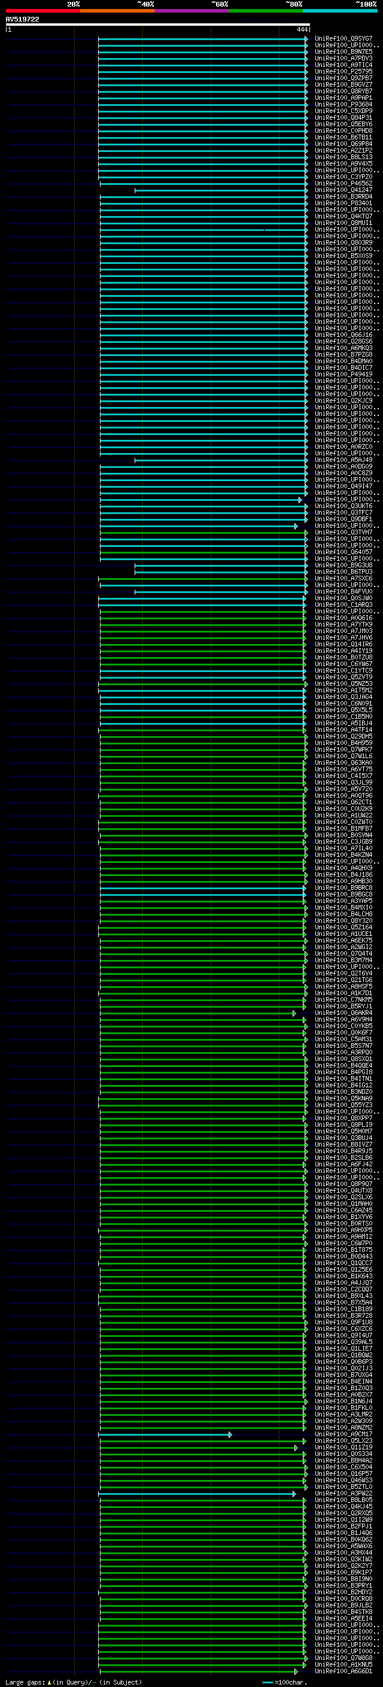
Task: Select label UniRef100_A0DG09
Action: 344,466
